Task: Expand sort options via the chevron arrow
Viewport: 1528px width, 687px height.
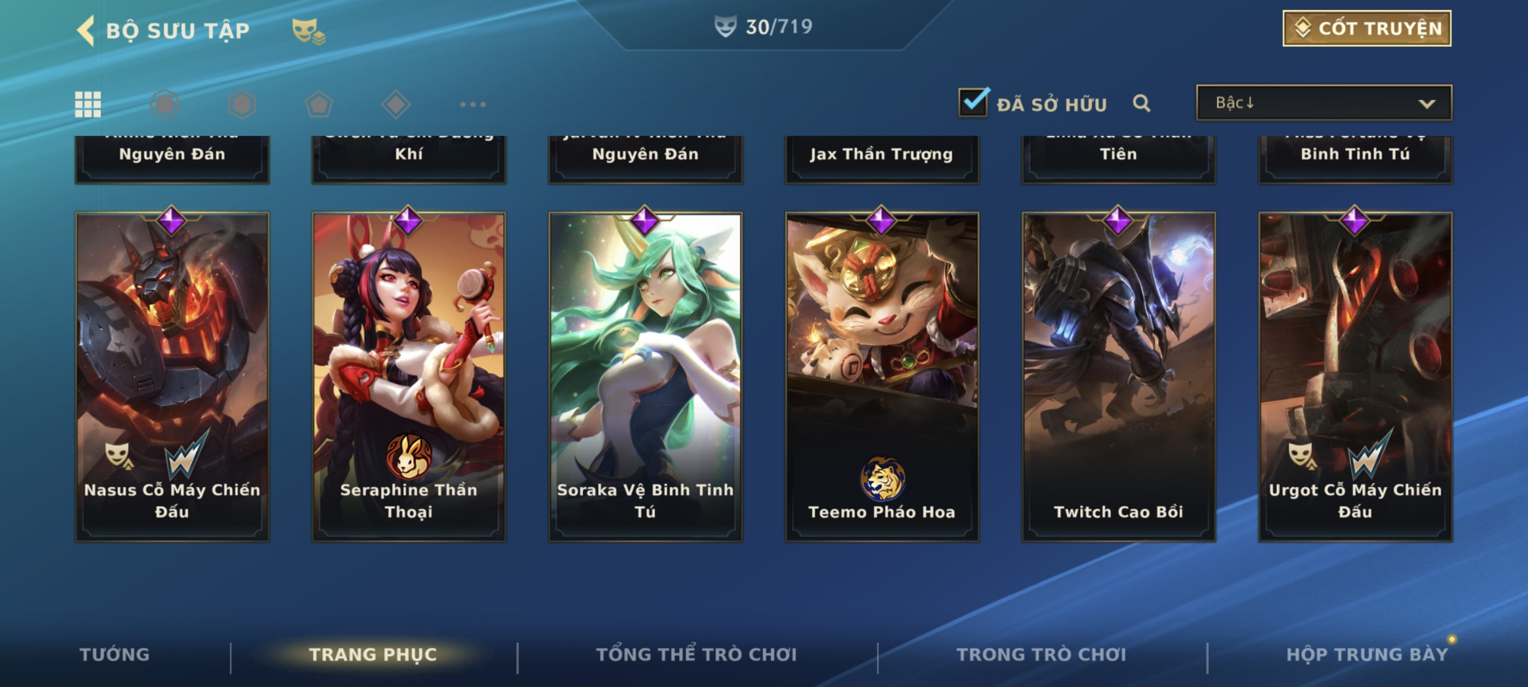Action: tap(1426, 104)
